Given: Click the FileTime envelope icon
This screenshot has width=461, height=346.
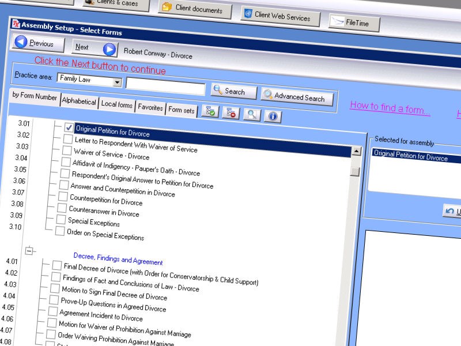Looking at the screenshot, I should 337,21.
